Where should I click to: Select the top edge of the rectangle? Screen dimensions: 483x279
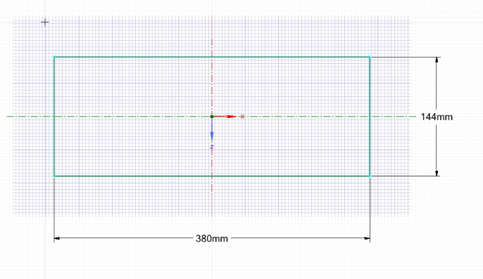pyautogui.click(x=212, y=57)
